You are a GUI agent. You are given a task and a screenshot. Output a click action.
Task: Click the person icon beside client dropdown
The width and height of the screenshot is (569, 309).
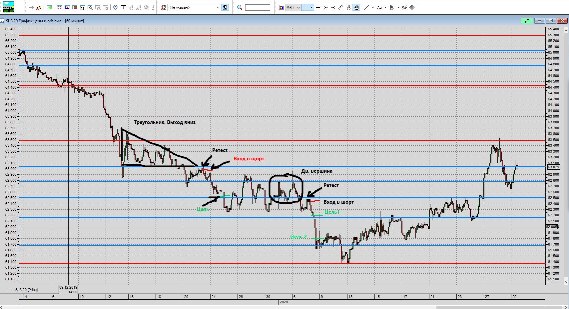[x=226, y=7]
